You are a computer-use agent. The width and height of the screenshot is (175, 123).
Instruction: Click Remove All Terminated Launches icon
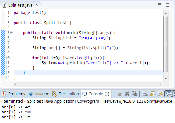135,94
